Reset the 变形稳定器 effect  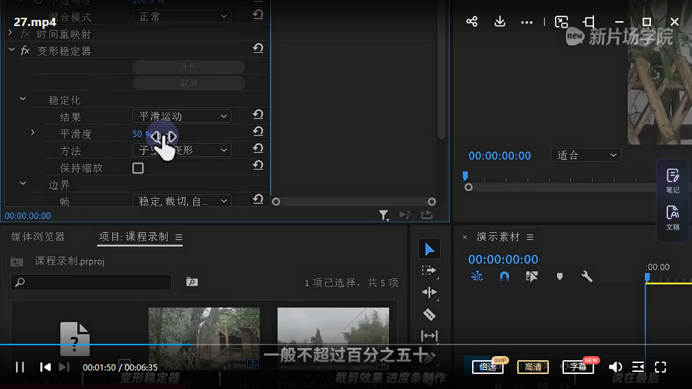pos(258,48)
